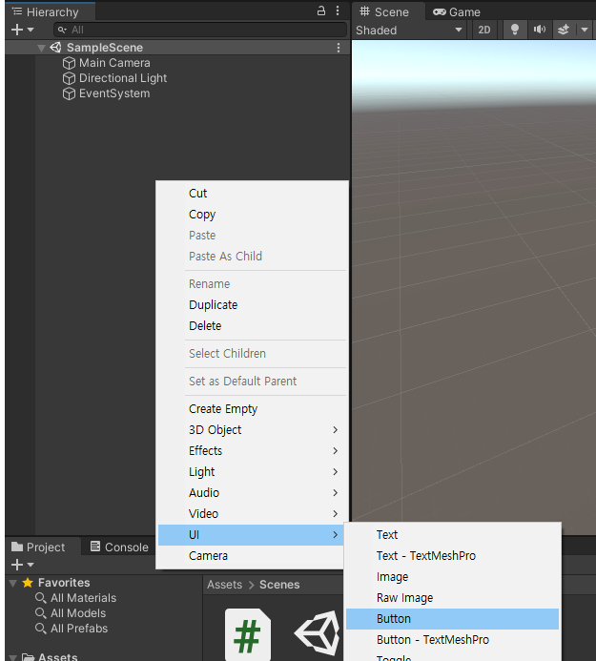Choose Cut from the context menu
This screenshot has height=661, width=596.
pyautogui.click(x=252, y=193)
